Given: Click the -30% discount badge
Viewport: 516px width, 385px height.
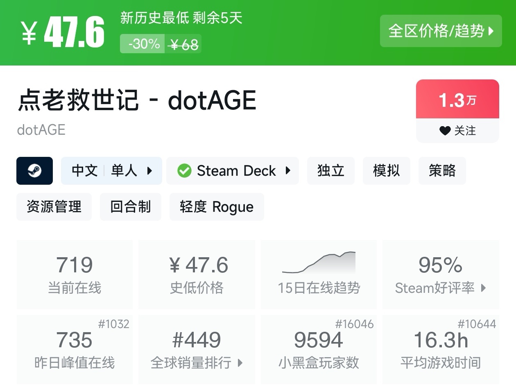Looking at the screenshot, I should tap(143, 44).
